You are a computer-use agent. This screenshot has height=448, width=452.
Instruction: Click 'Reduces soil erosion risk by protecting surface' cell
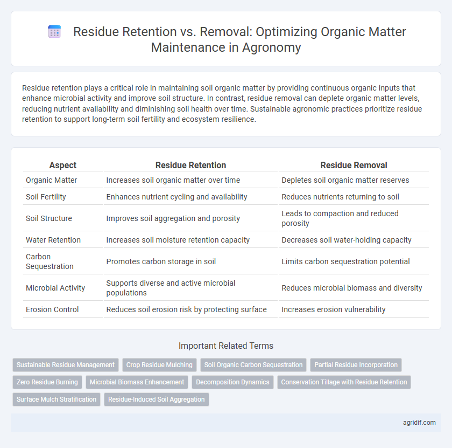point(190,309)
